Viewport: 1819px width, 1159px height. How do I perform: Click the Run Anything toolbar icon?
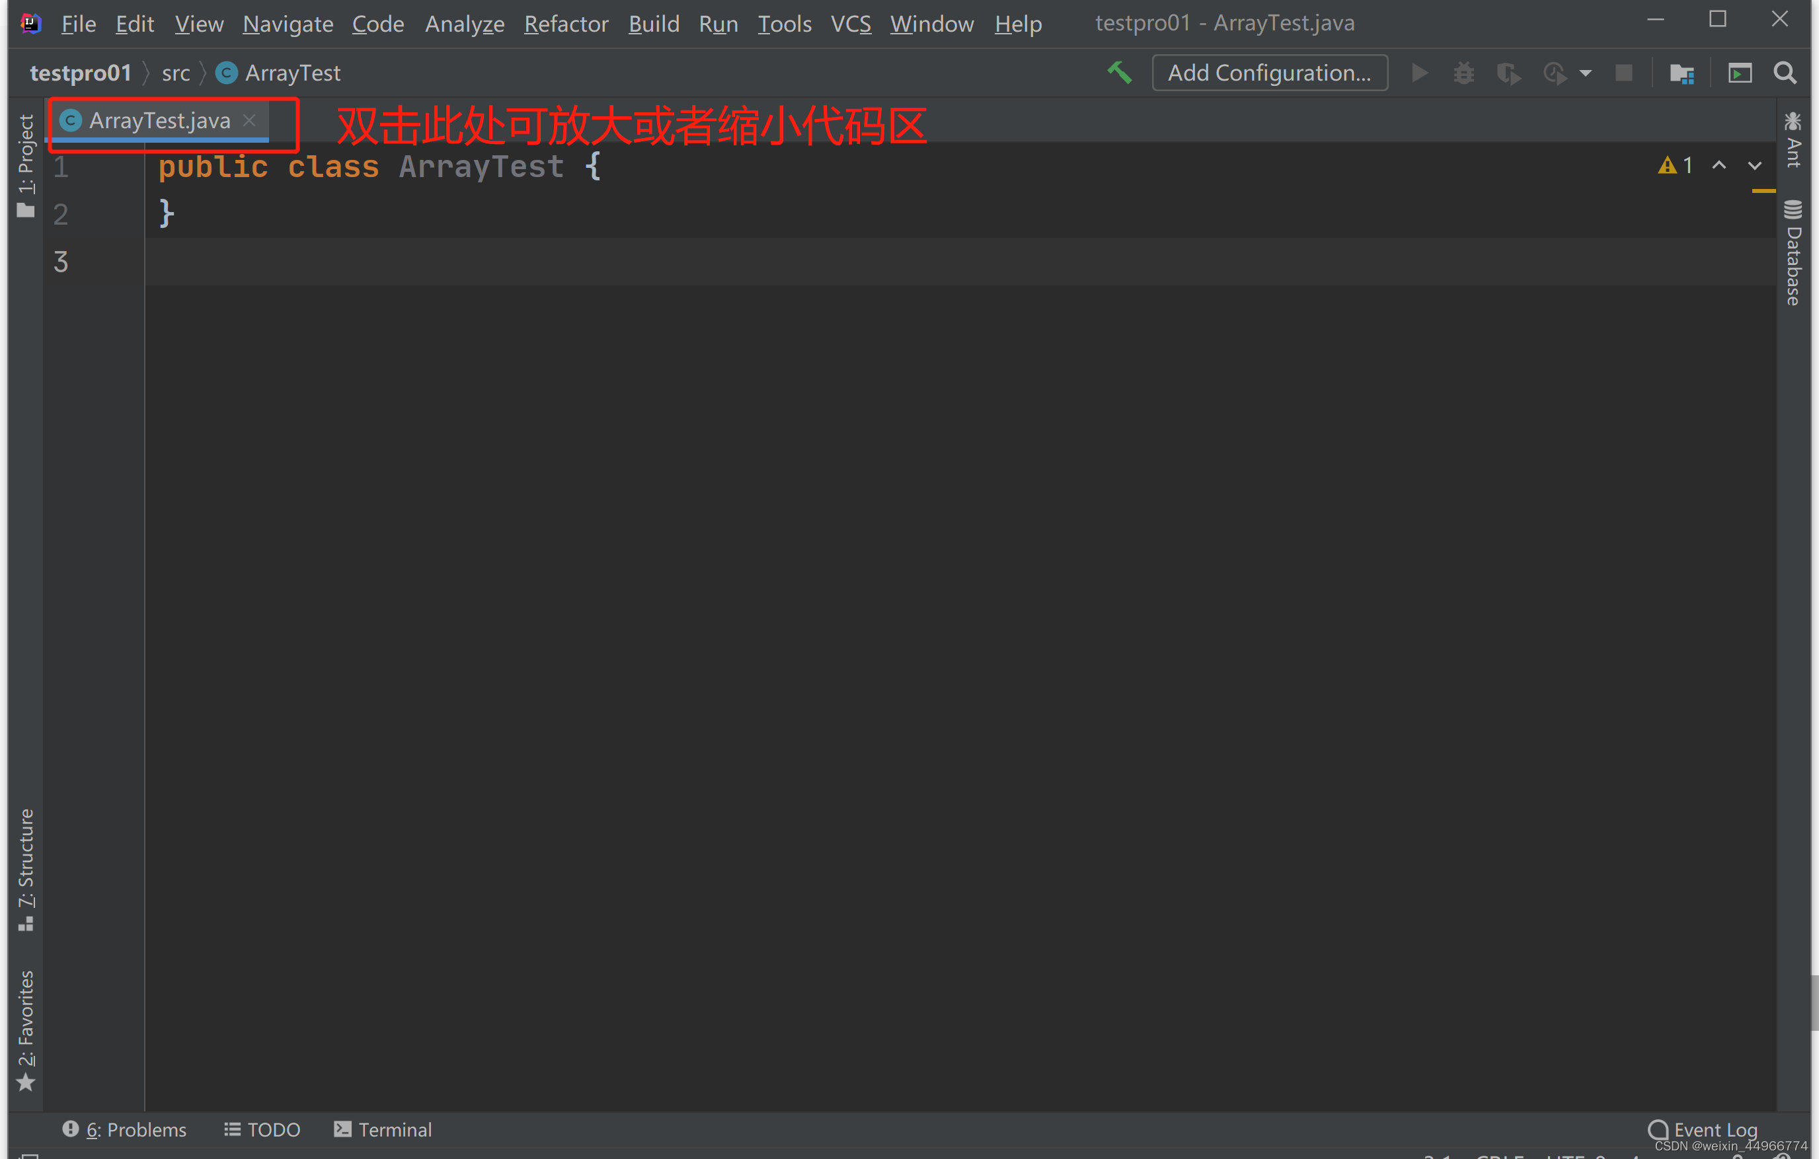(1740, 73)
